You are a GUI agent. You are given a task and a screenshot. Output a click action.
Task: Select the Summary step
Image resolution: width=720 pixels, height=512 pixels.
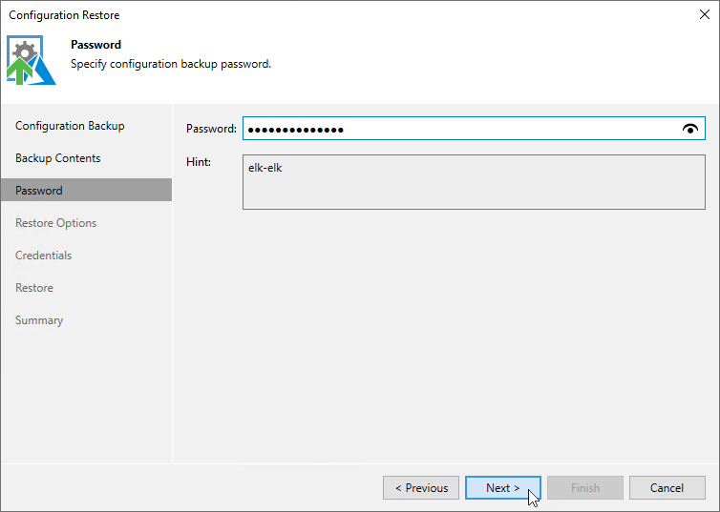tap(39, 320)
